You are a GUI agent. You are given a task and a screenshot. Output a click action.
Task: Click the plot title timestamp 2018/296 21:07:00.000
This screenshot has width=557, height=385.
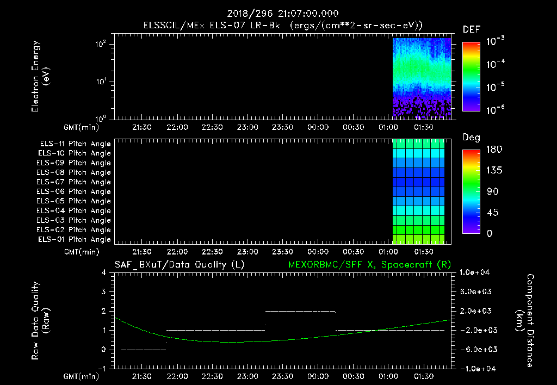[x=283, y=14]
